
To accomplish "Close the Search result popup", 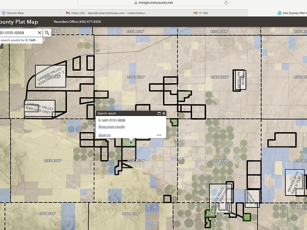I will click(x=164, y=113).
